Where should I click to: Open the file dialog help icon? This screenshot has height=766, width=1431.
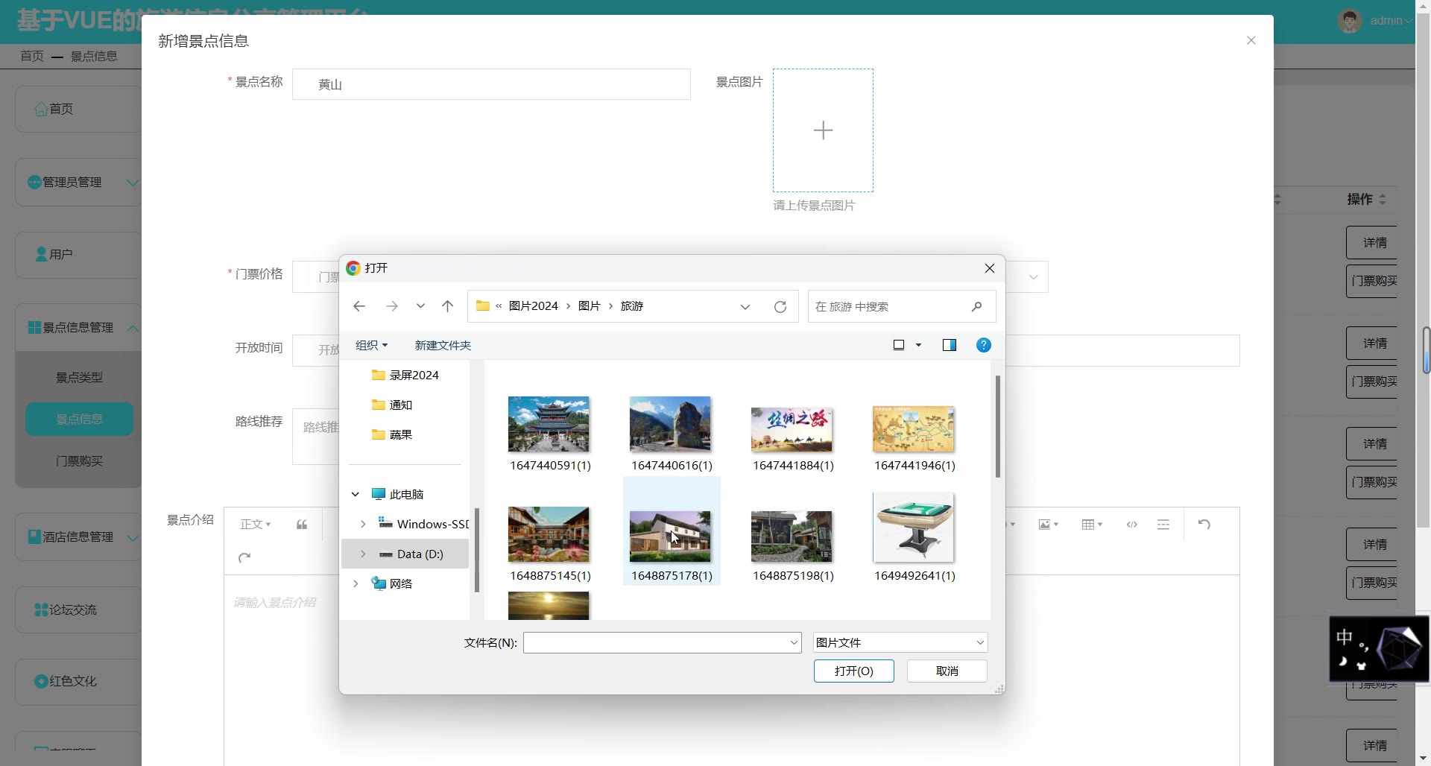click(x=983, y=345)
